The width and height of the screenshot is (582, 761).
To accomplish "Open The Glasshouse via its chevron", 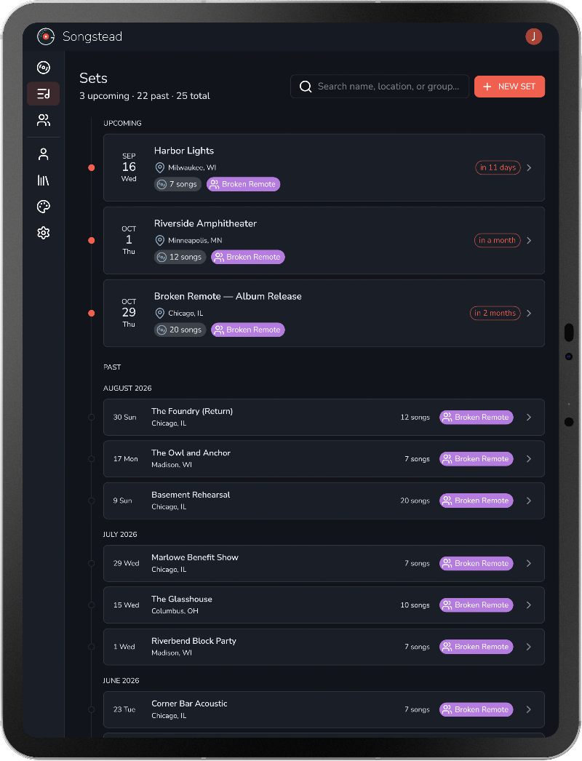I will point(529,605).
